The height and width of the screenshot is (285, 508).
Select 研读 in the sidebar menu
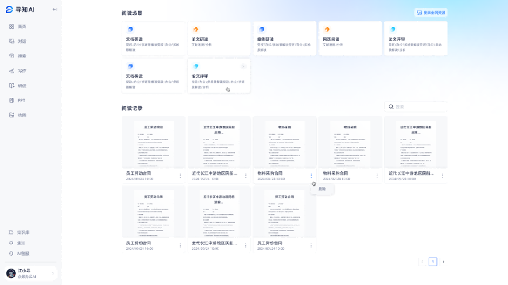(x=22, y=86)
